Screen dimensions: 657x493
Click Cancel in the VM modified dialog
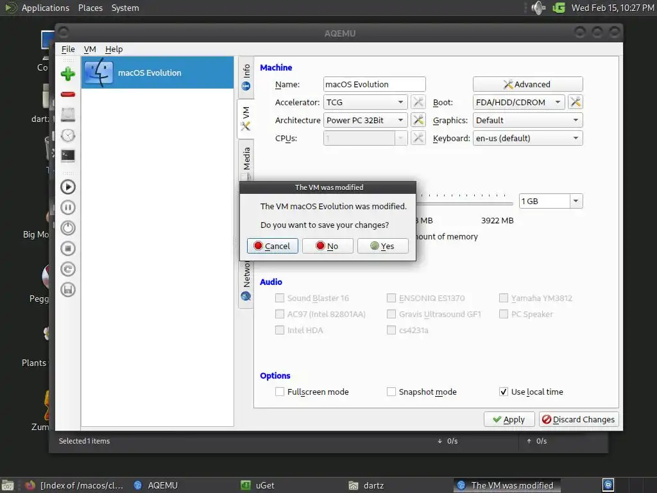(x=272, y=246)
